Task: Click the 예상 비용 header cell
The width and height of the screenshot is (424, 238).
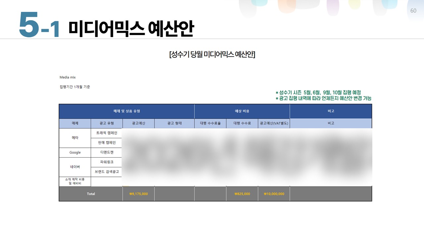Action: coord(242,111)
